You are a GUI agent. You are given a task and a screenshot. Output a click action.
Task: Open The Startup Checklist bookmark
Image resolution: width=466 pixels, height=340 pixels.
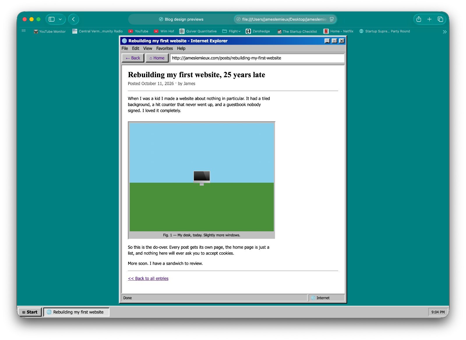[297, 31]
